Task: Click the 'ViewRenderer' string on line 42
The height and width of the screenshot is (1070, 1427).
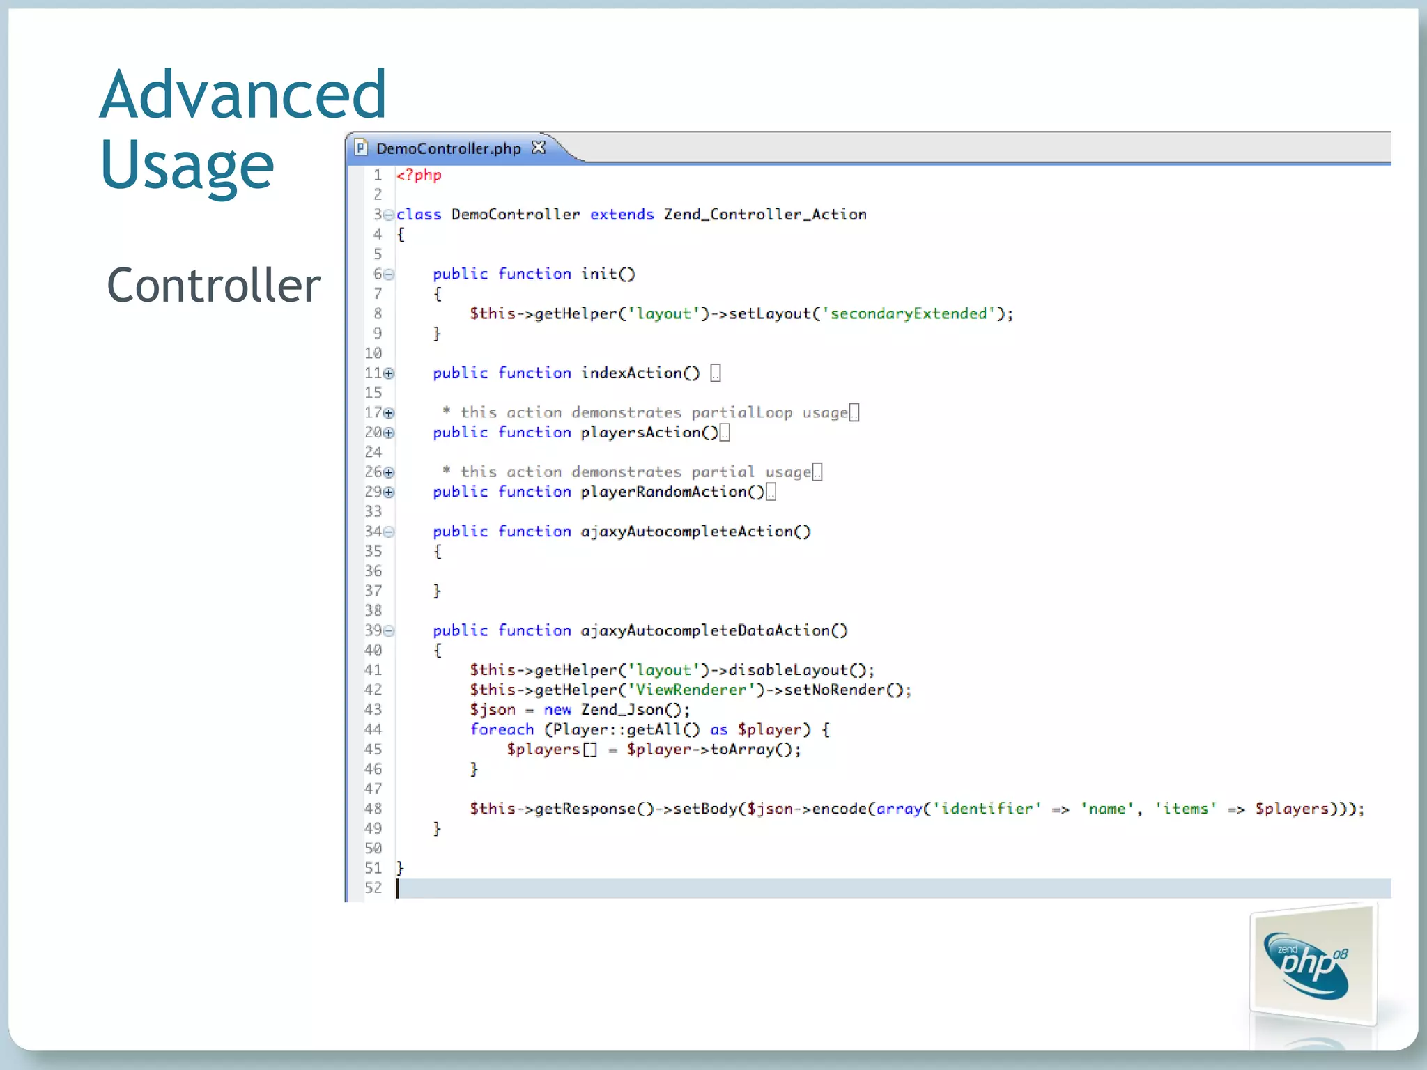Action: point(691,690)
